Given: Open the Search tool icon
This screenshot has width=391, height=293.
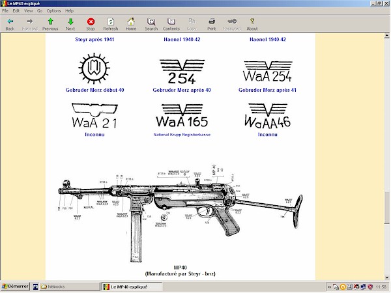Looking at the screenshot, I should pos(151,21).
